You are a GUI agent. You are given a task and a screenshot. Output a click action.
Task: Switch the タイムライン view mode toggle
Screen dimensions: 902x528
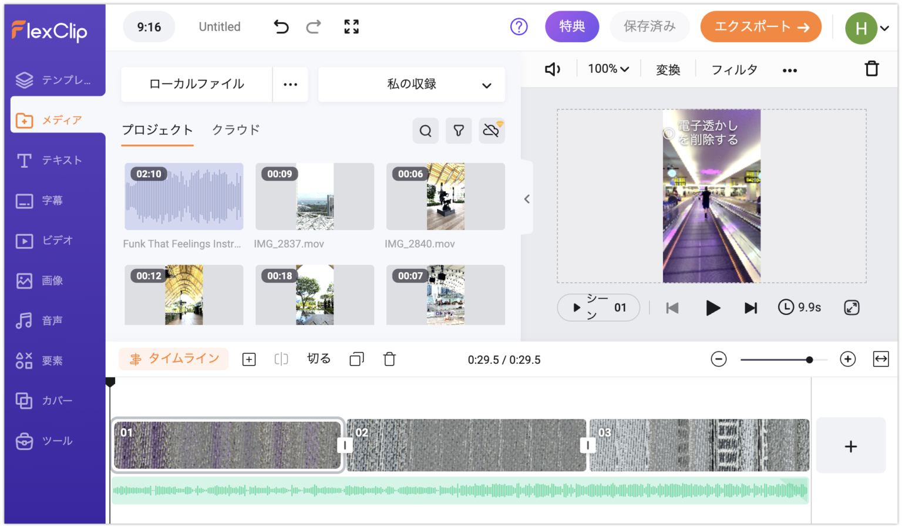pyautogui.click(x=174, y=358)
